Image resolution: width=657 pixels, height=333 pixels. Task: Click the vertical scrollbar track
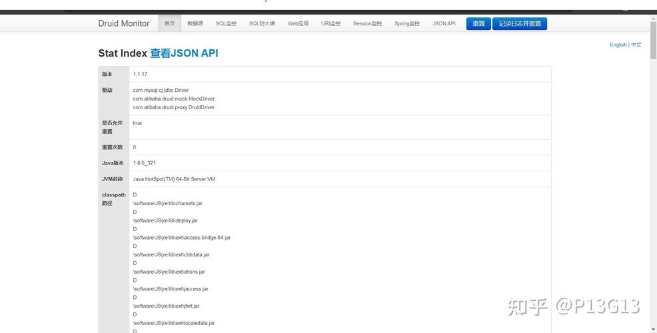point(653,200)
